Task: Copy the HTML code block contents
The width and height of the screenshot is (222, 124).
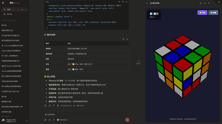Action: [x=123, y=2]
